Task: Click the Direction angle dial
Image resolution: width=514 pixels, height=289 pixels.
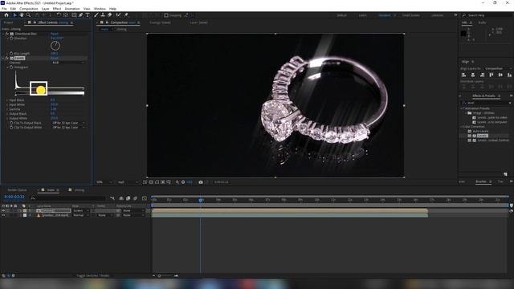Action: click(x=55, y=46)
